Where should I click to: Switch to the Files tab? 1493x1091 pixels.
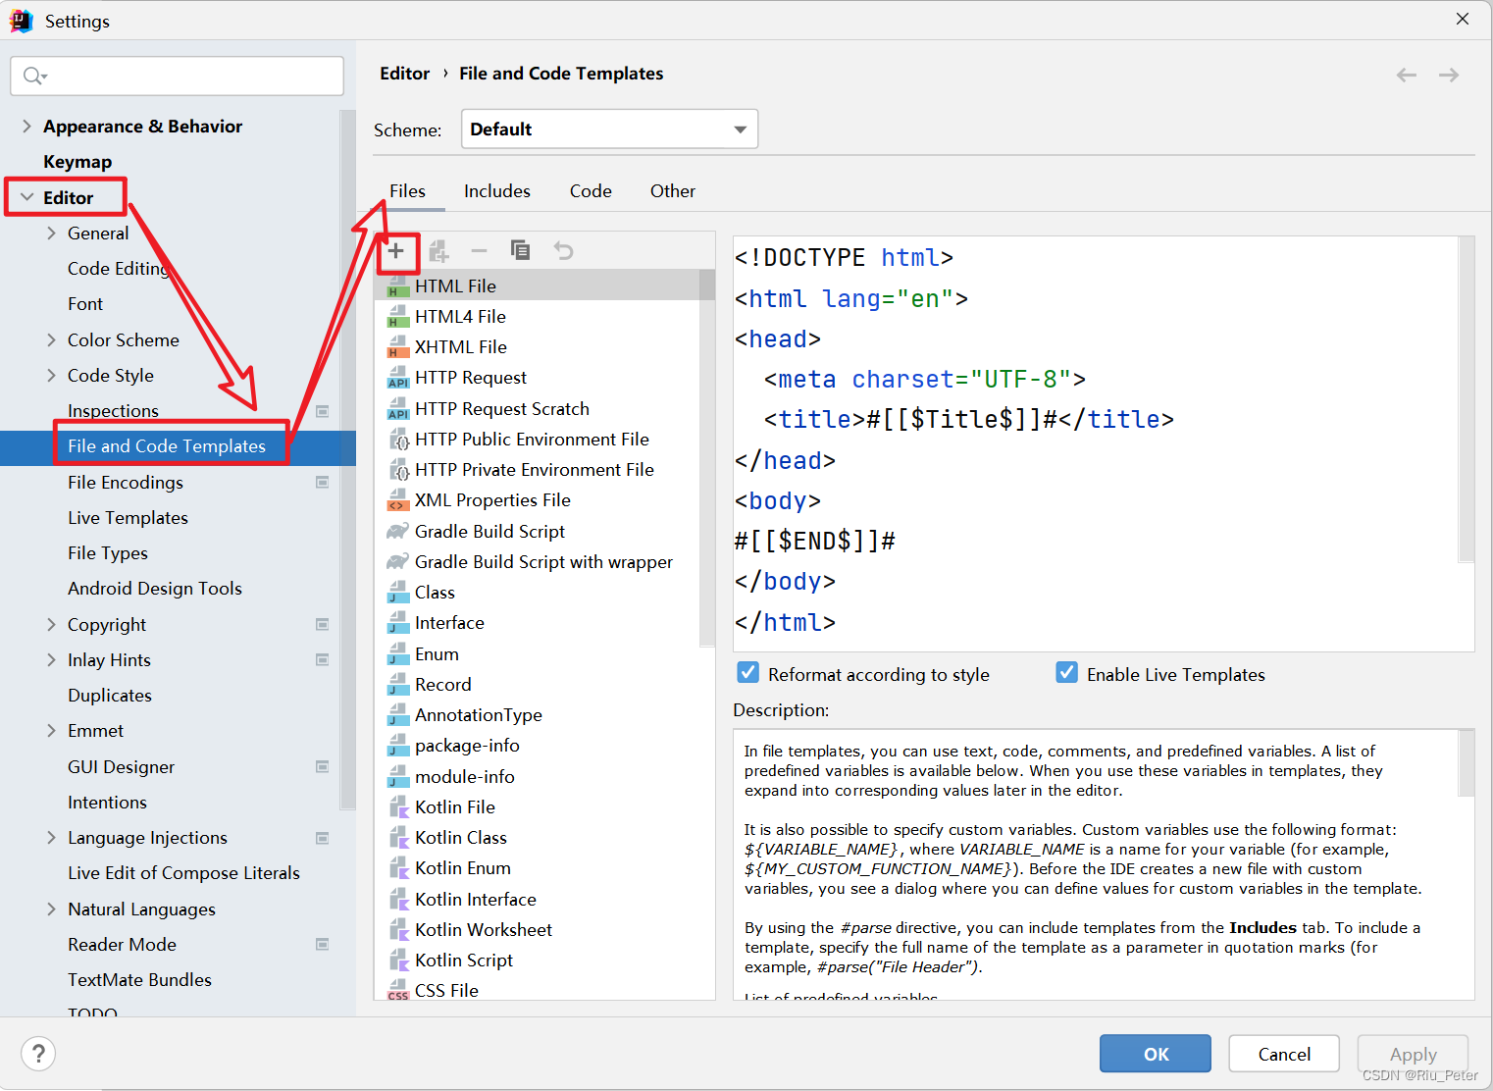pyautogui.click(x=407, y=191)
